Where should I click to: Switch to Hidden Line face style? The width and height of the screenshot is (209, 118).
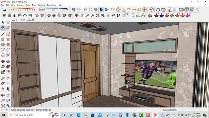click(90, 10)
